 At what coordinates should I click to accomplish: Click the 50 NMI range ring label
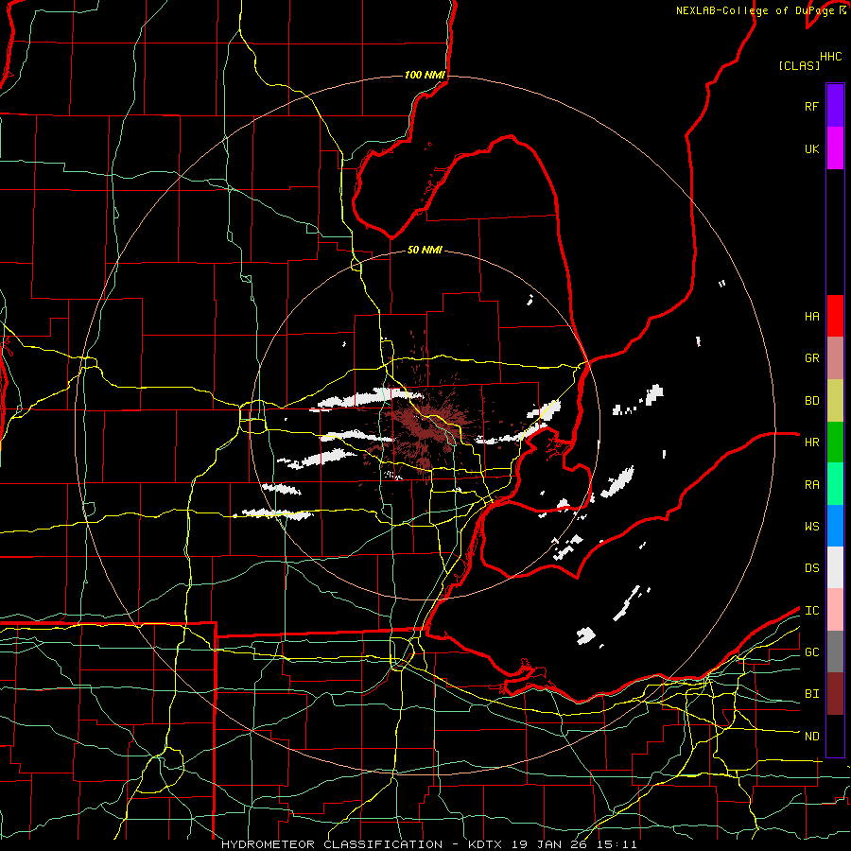coord(425,250)
